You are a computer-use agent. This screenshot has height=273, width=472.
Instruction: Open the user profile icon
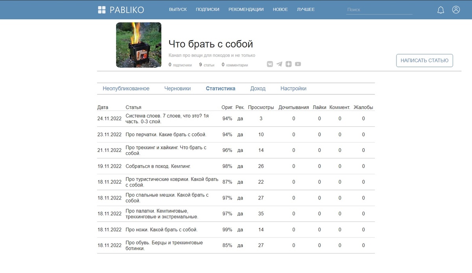coord(456,10)
